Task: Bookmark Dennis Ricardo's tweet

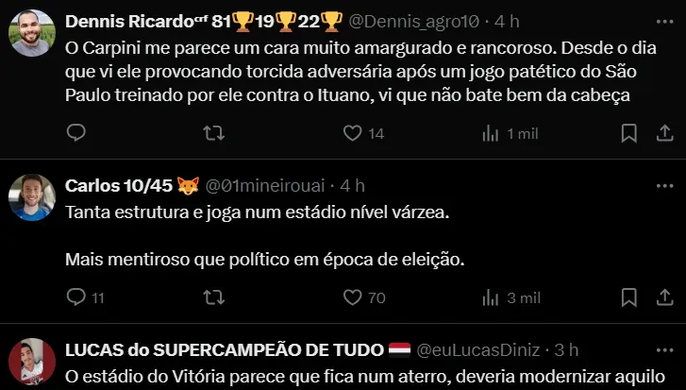Action: coord(629,133)
